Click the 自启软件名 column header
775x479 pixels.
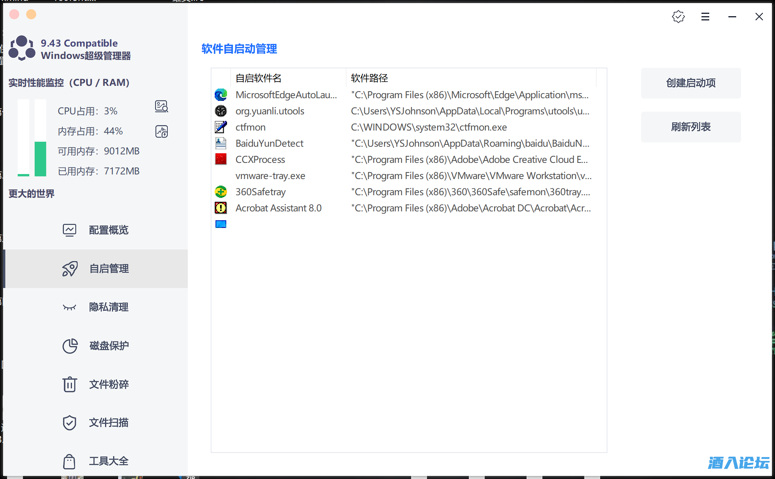(259, 78)
